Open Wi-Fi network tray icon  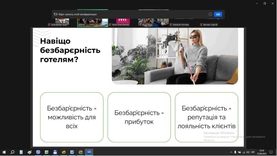coord(244,152)
